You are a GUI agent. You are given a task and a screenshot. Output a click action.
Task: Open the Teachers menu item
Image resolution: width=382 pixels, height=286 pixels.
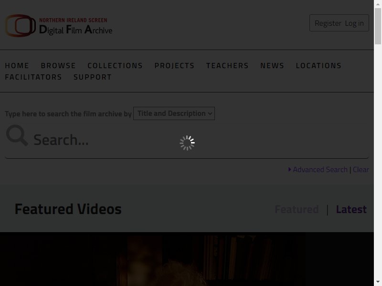click(x=228, y=65)
